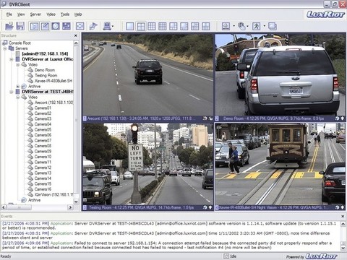Click the Open folder toolbar icon
Viewport: 347px width, 260px height.
pyautogui.click(x=9, y=26)
